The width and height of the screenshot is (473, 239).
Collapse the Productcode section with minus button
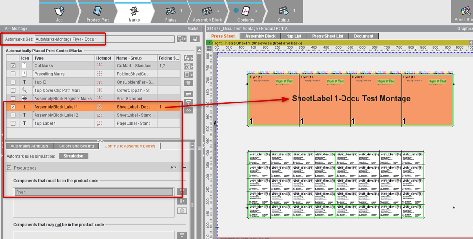point(184,168)
